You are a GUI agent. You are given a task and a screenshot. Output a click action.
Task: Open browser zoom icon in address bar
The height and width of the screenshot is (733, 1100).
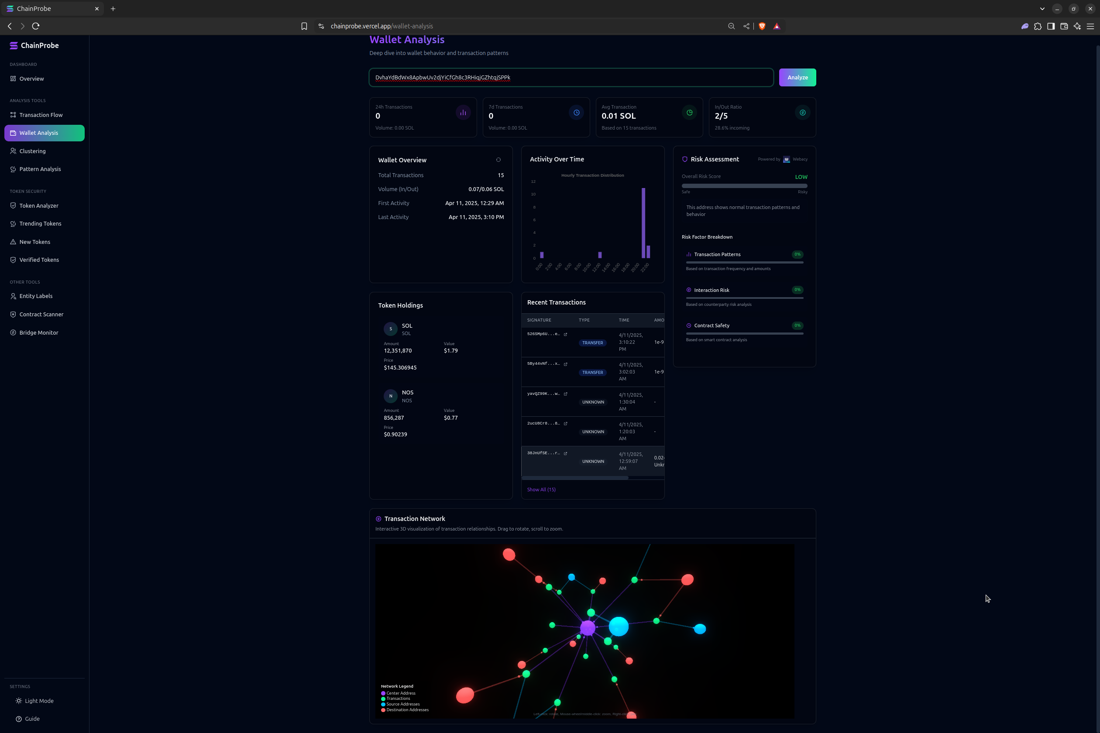pos(732,26)
